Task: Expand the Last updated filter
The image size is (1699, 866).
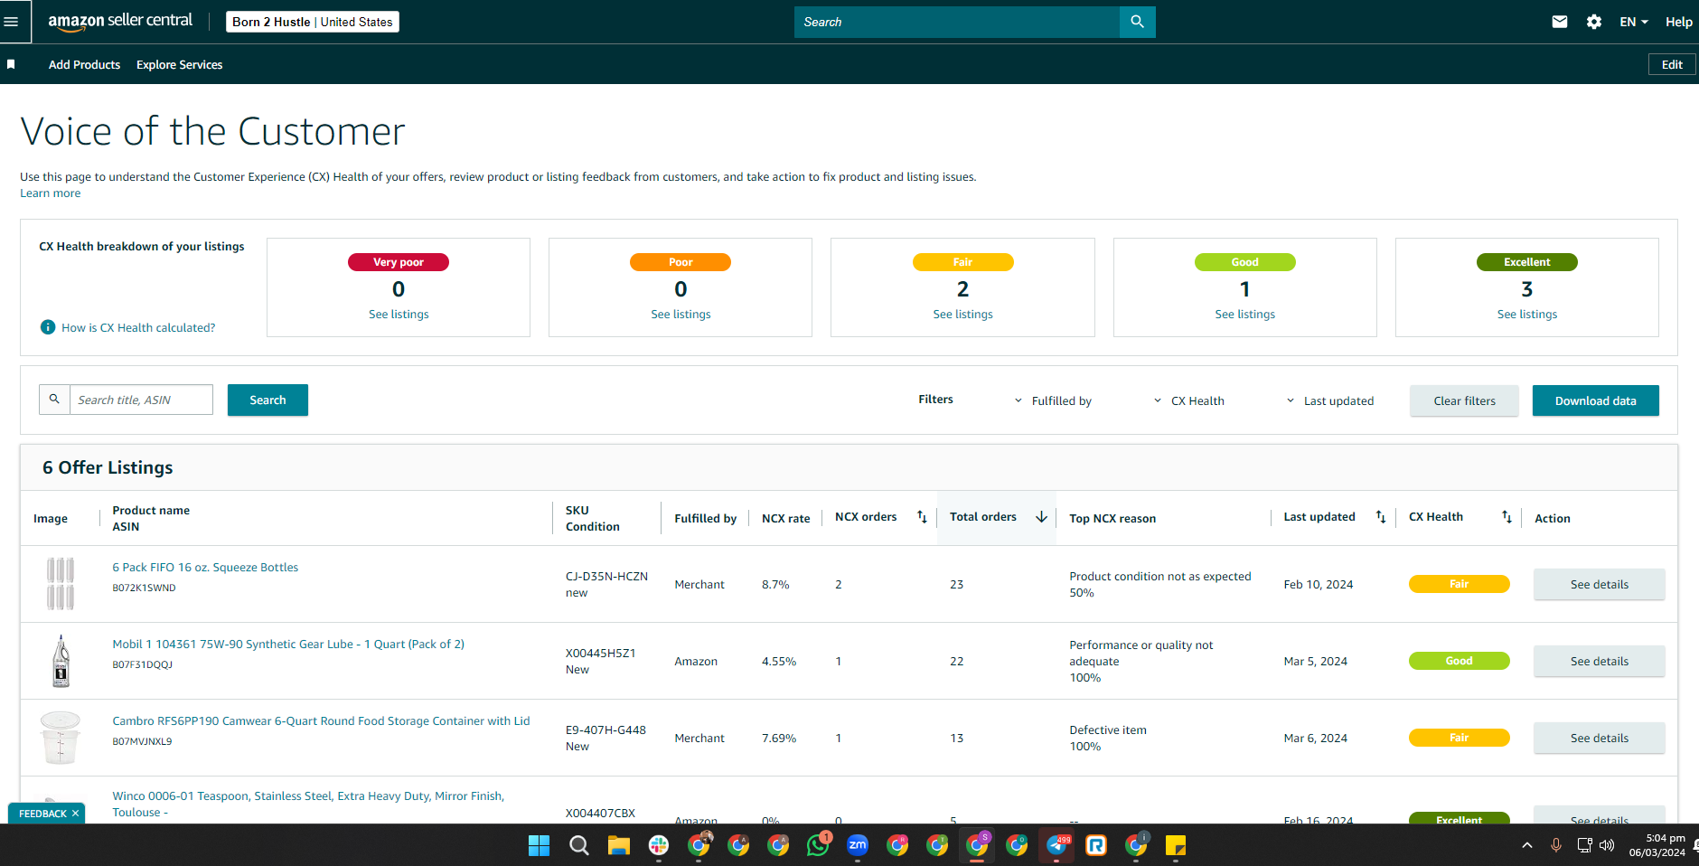Action: tap(1329, 400)
